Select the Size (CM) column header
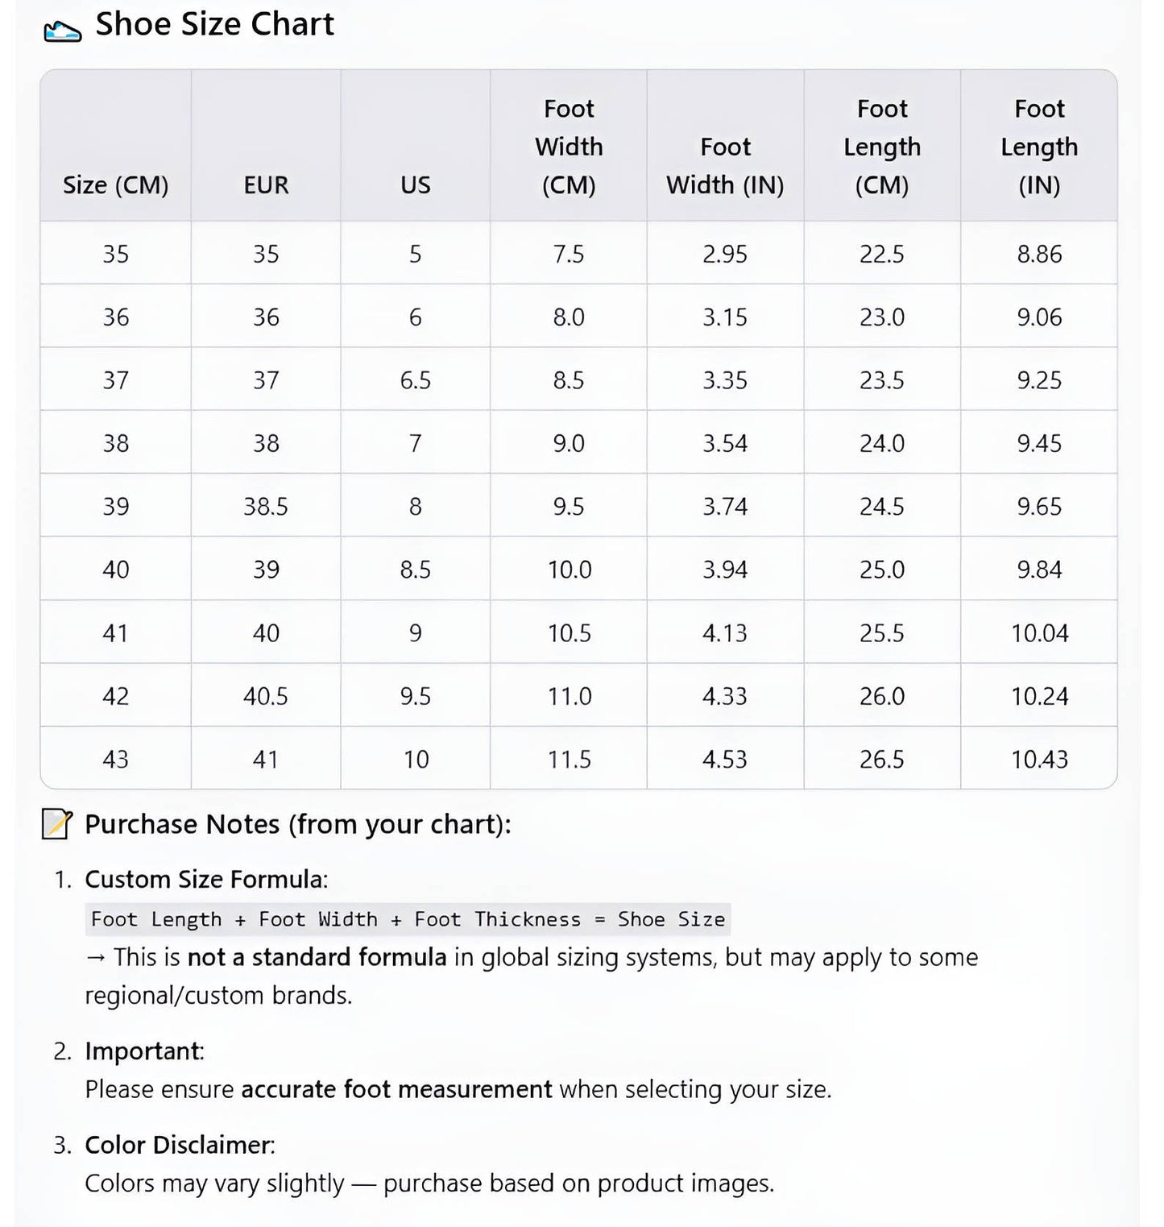 click(115, 184)
